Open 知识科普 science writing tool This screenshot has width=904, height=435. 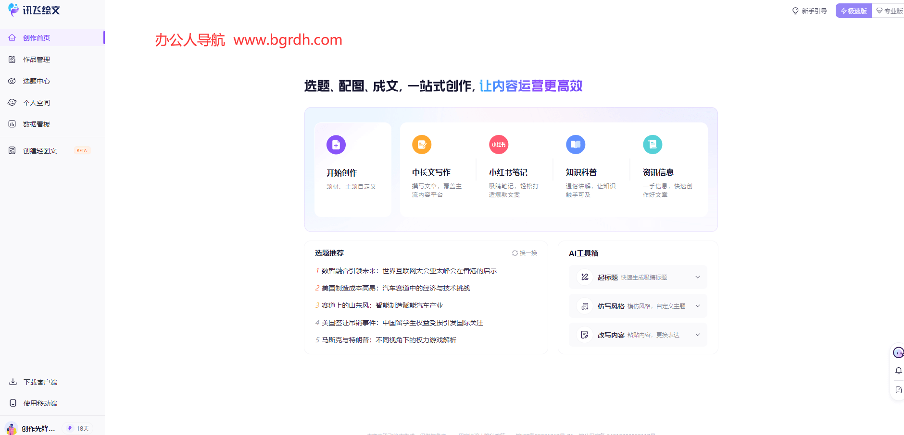(x=576, y=145)
